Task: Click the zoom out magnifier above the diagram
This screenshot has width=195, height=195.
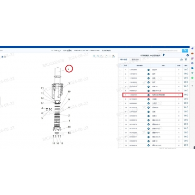Action: point(98,57)
